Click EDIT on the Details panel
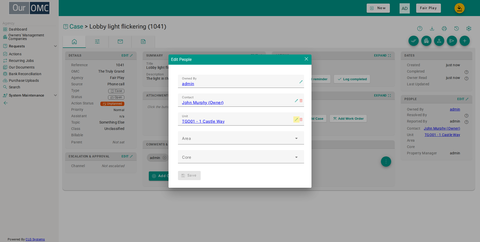Image resolution: width=480 pixels, height=242 pixels. tap(127, 56)
